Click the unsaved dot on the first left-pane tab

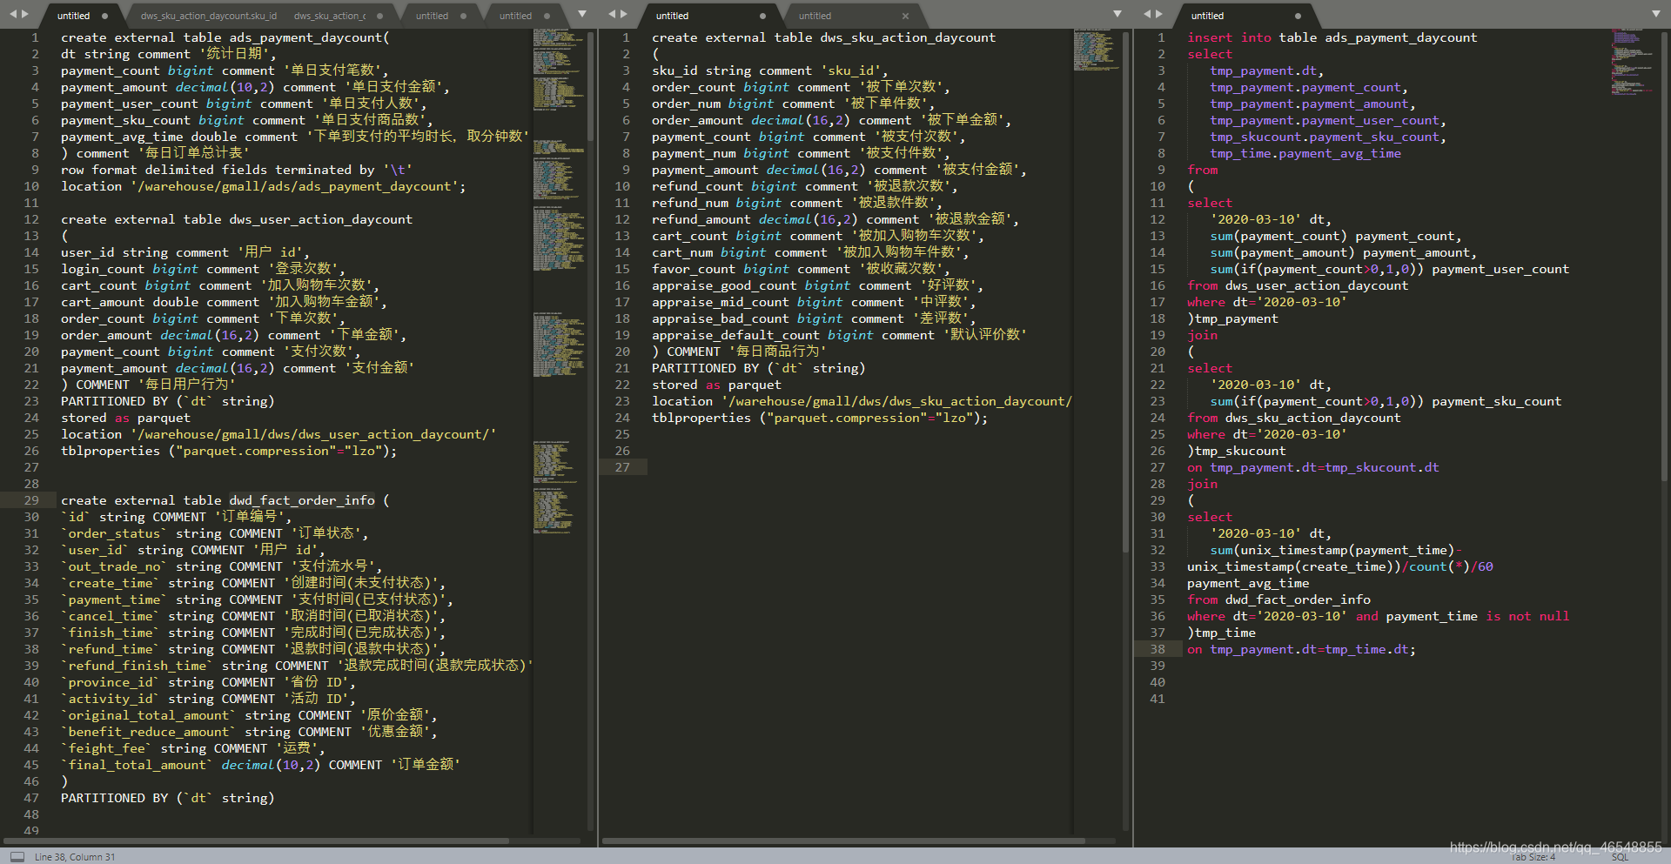click(104, 16)
